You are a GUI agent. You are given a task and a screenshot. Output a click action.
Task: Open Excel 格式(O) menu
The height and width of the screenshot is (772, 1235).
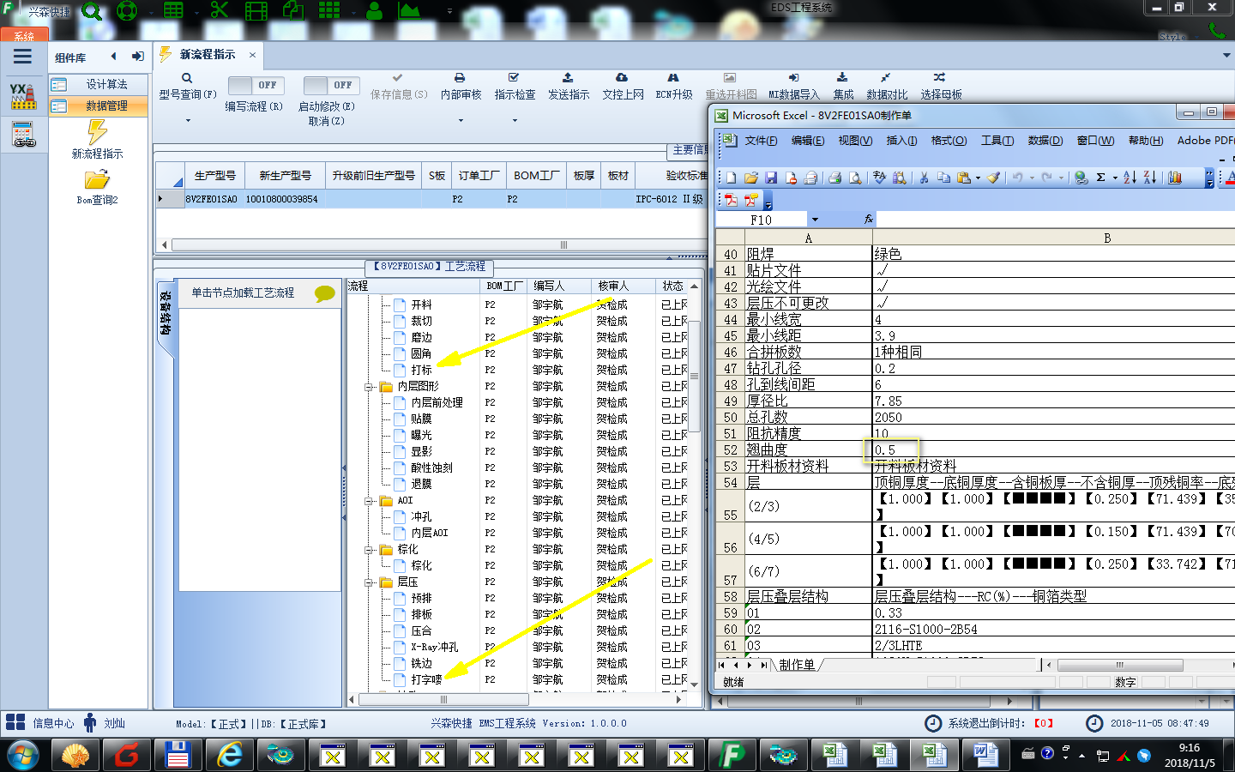tap(949, 141)
